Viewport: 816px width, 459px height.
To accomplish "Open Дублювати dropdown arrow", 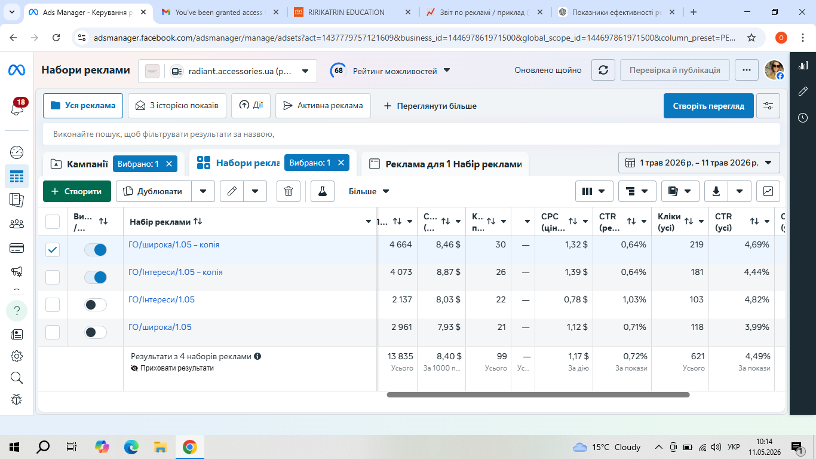I will click(x=203, y=191).
